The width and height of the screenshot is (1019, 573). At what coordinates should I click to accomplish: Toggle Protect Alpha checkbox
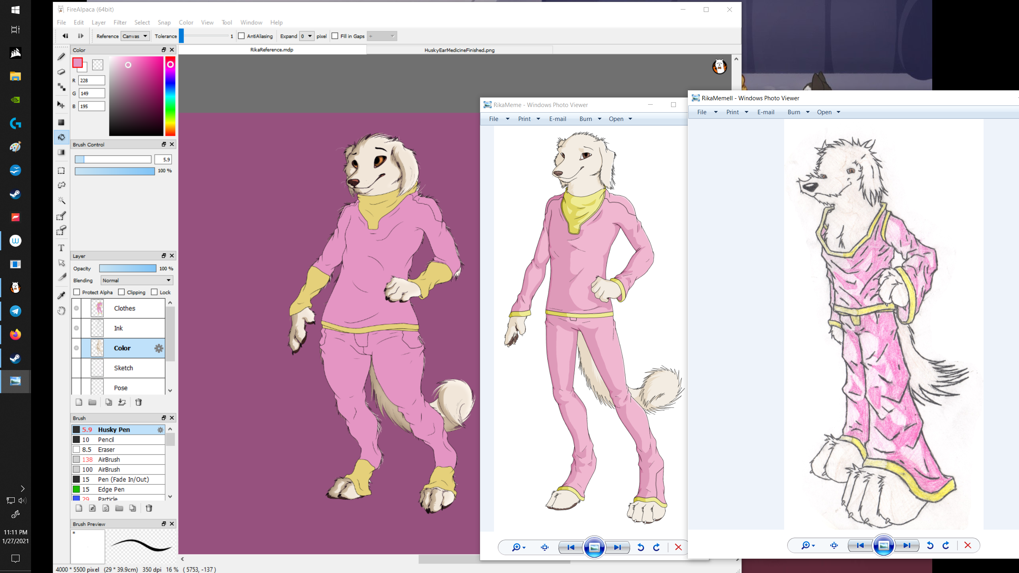coord(77,292)
